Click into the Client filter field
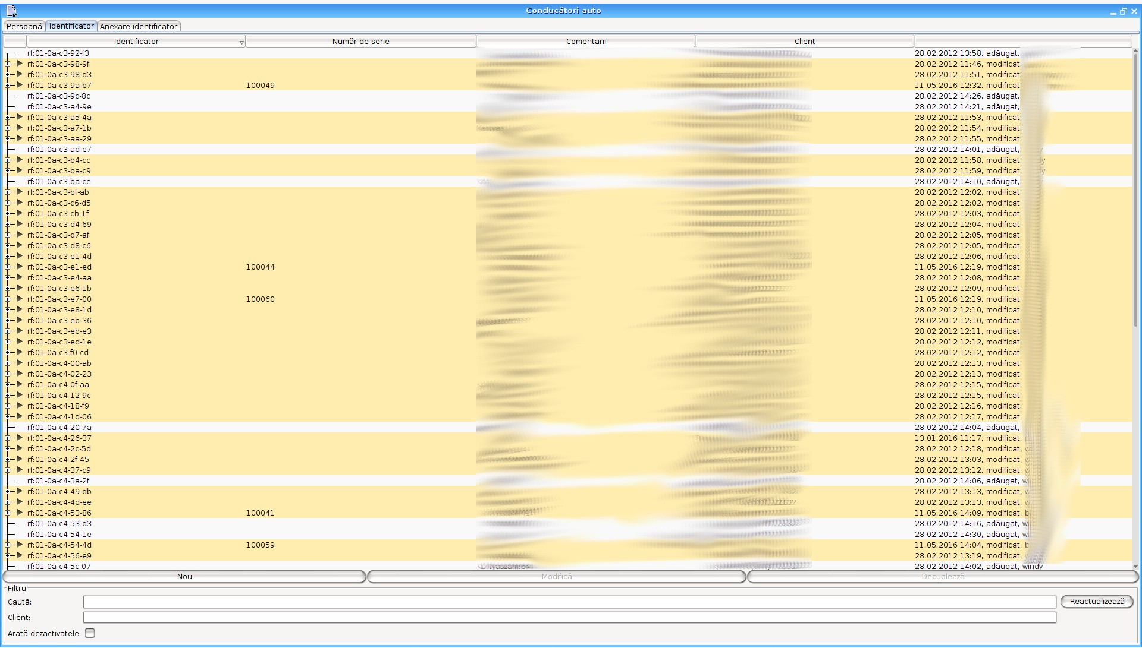This screenshot has width=1142, height=648. click(569, 618)
